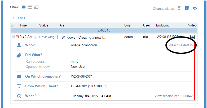Viewport: 207px width, 108px height.
Task: Switch to gallery image view icon
Action: tap(36, 7)
